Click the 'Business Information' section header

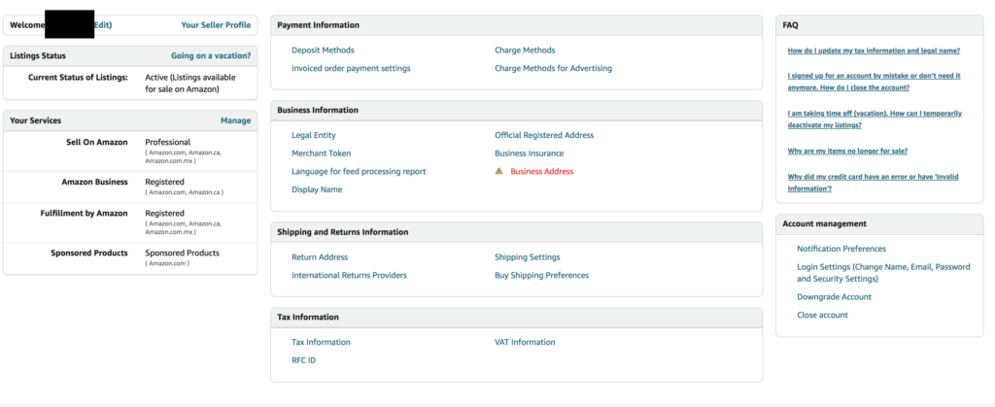[318, 111]
